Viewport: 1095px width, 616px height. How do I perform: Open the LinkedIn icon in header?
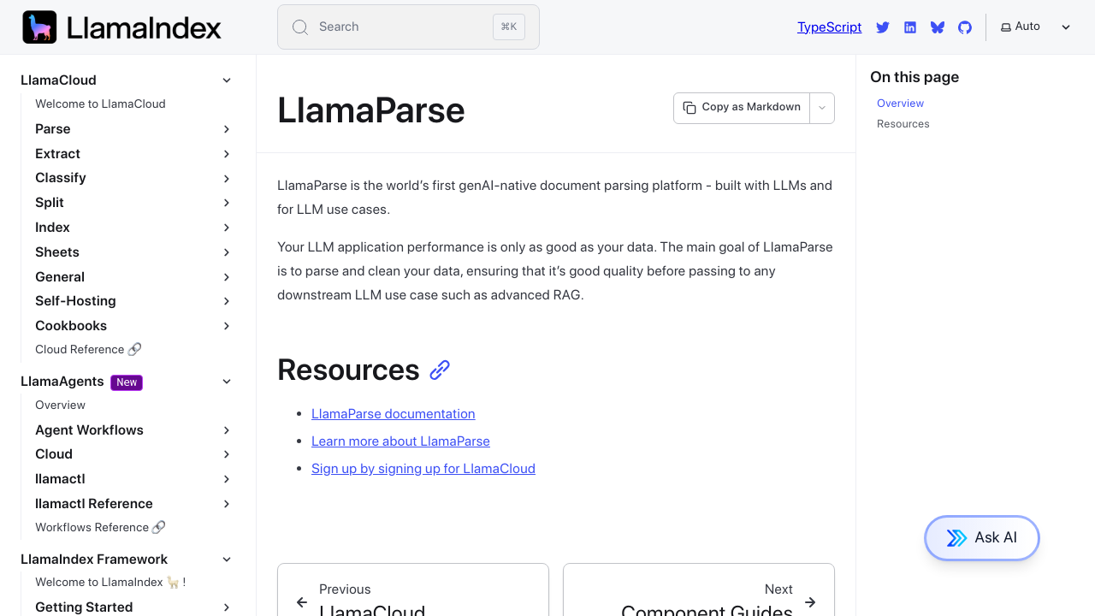(x=910, y=27)
